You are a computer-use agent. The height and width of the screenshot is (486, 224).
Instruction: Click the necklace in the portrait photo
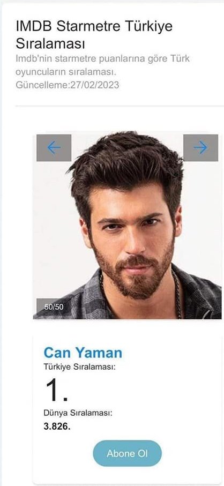177,295
